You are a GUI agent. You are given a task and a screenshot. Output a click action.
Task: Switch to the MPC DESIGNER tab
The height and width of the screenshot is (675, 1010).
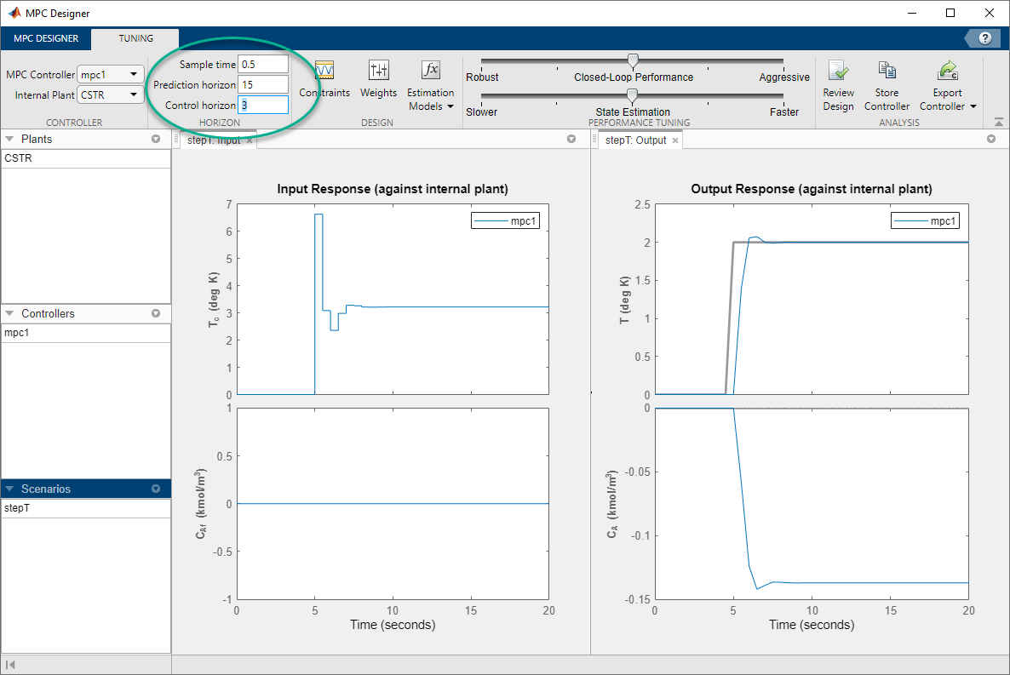tap(45, 38)
